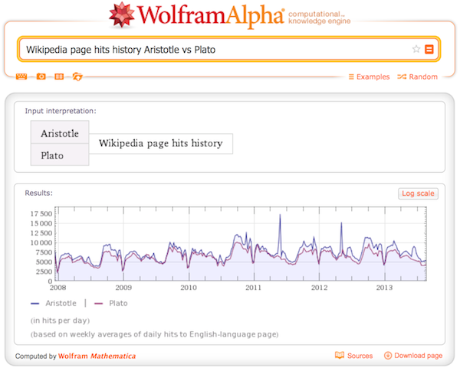Click the blue Aristotle legend line swatch

pyautogui.click(x=35, y=304)
